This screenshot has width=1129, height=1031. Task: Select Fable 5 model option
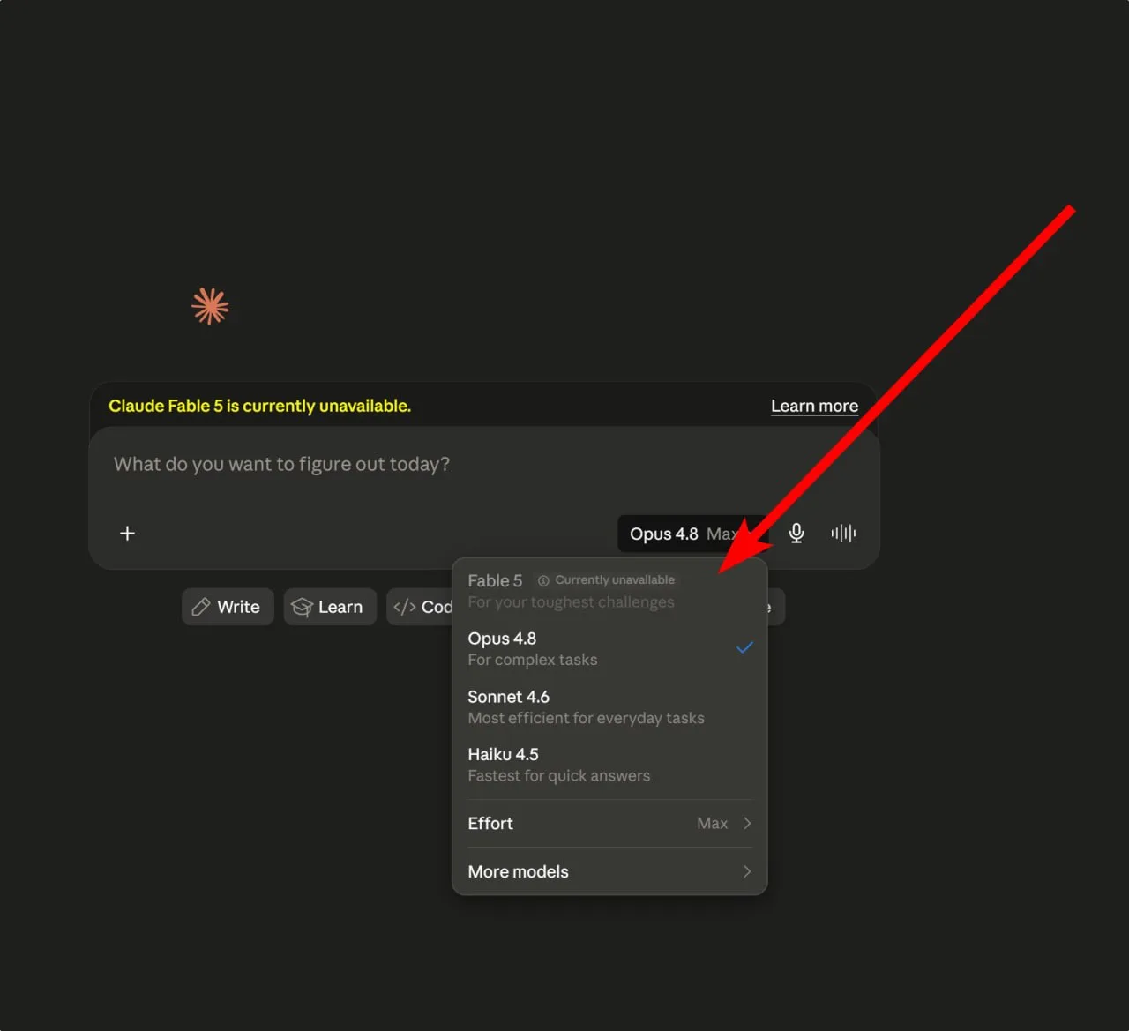(609, 591)
